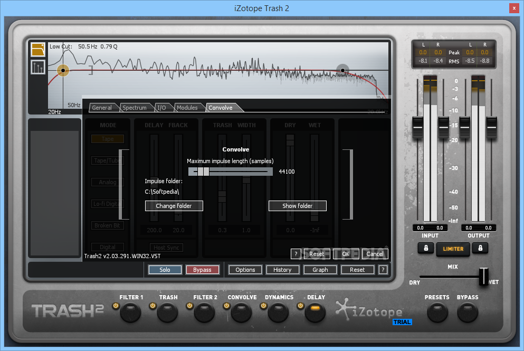Screen dimensions: 524x351
Task: Click the right input gain fader
Action: coord(443,127)
